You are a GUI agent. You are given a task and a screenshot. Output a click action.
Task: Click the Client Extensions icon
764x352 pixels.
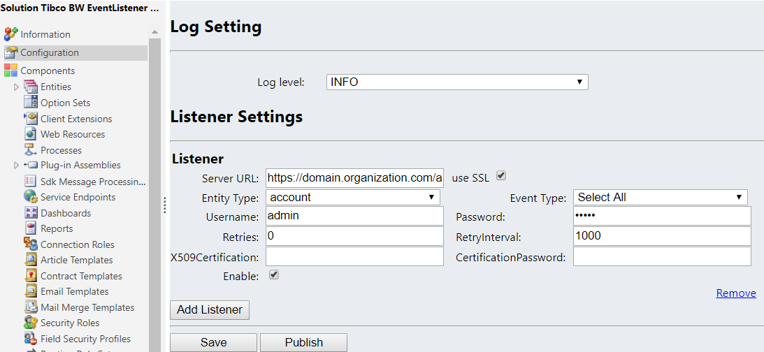coord(31,118)
